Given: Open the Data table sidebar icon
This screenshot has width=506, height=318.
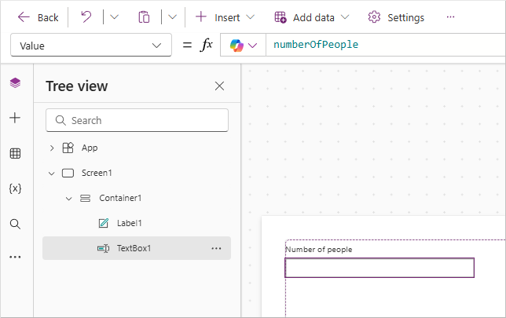Looking at the screenshot, I should point(15,154).
